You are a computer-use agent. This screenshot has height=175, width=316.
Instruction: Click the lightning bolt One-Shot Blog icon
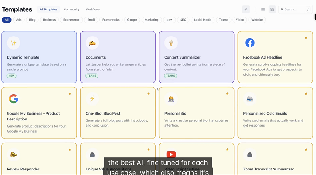92,99
